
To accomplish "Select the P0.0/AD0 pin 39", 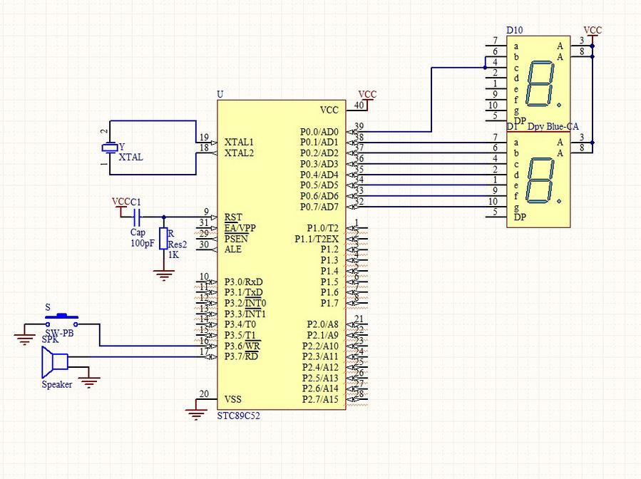I will tap(355, 132).
